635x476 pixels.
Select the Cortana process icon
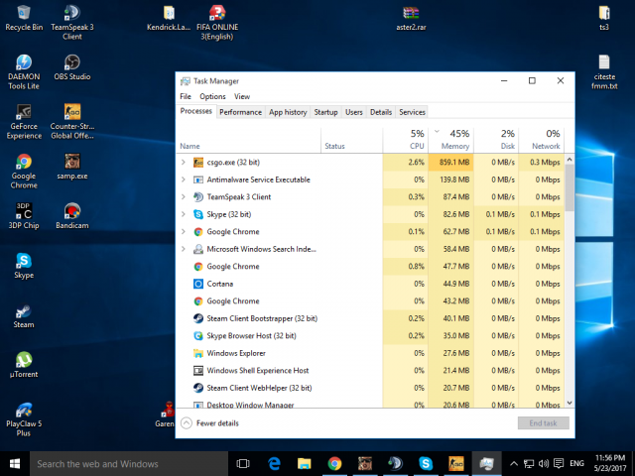click(x=197, y=284)
